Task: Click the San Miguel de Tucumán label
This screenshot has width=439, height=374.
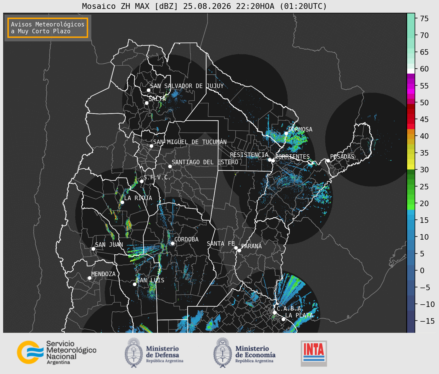Action: pyautogui.click(x=190, y=142)
